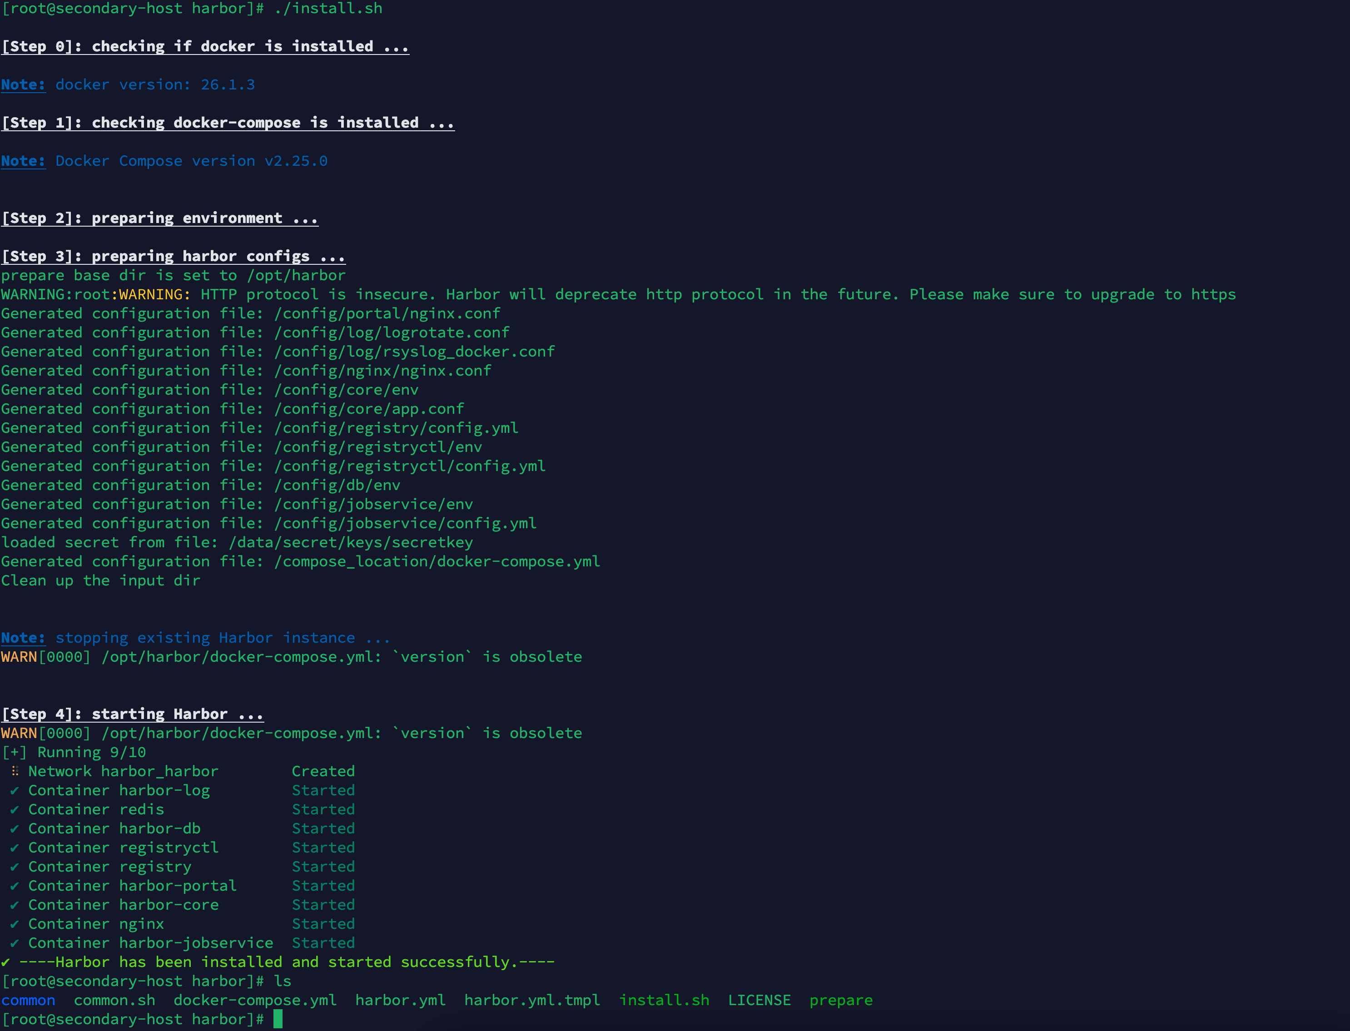Select 'harbor.yml' in the ls listing
Viewport: 1350px width, 1031px height.
pos(400,1000)
